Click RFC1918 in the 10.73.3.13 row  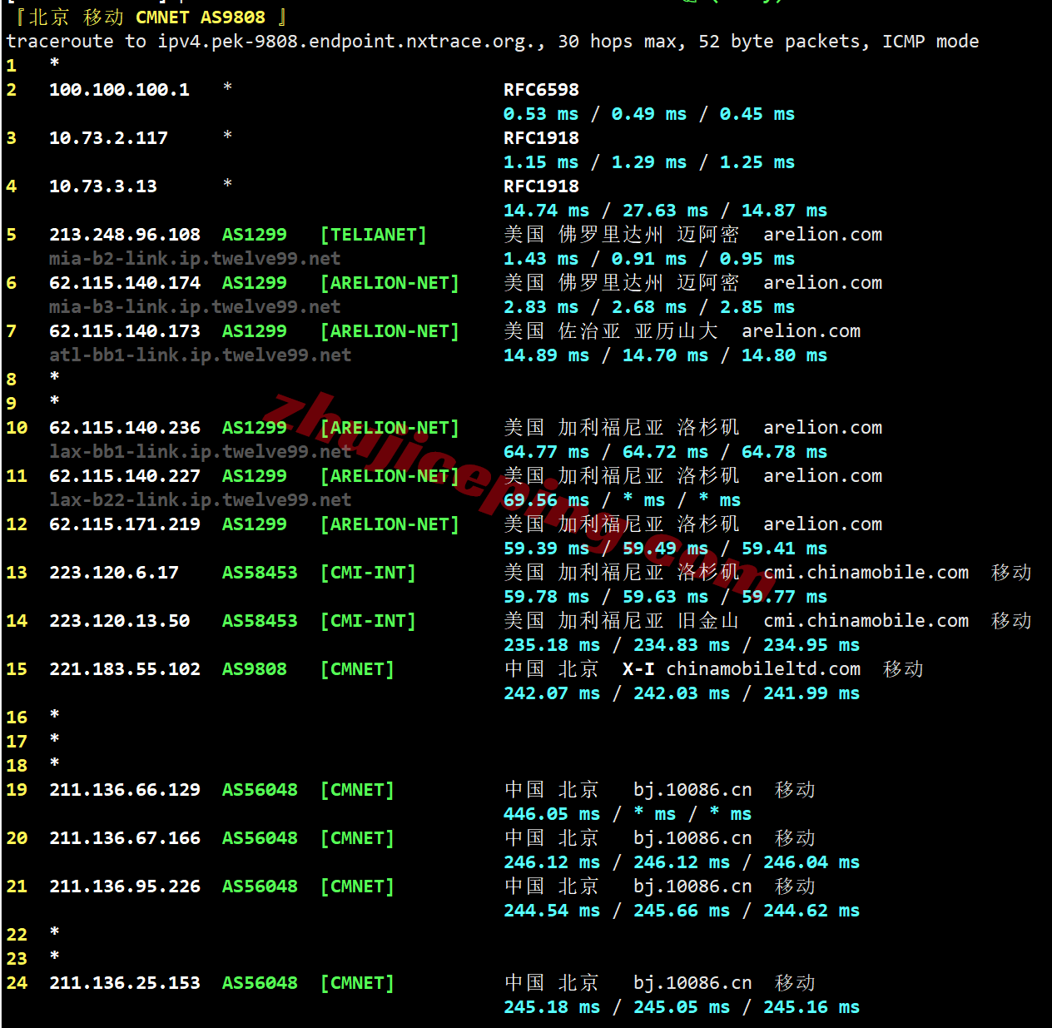click(x=541, y=186)
